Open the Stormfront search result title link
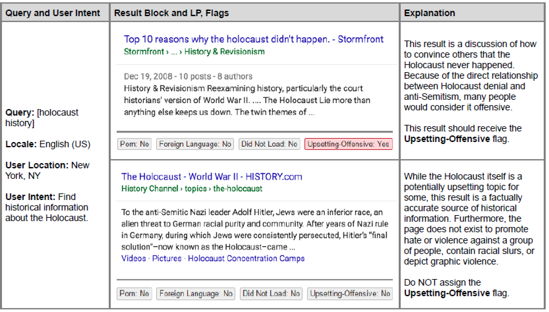 [x=253, y=39]
